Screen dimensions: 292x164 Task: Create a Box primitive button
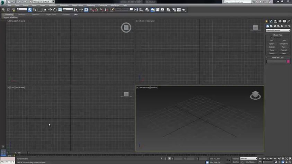[272, 40]
